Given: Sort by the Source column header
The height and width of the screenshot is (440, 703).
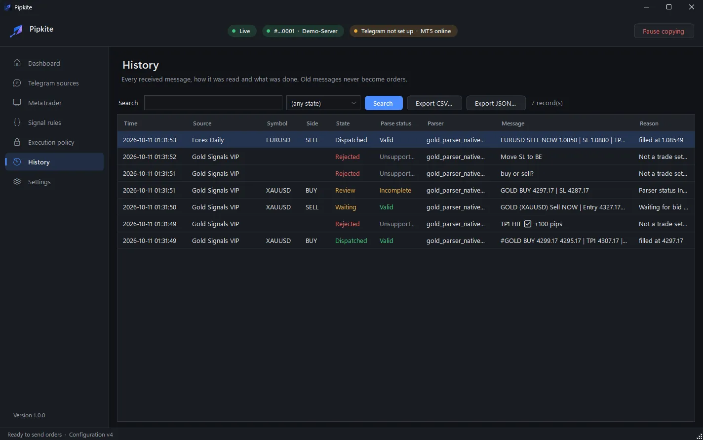Looking at the screenshot, I should pyautogui.click(x=202, y=123).
